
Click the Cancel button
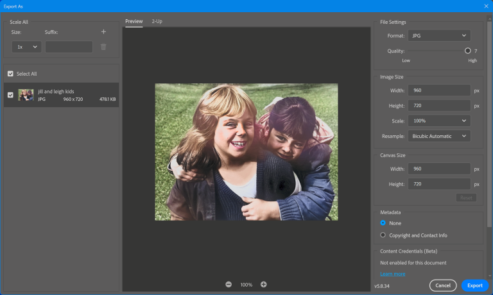coord(443,285)
